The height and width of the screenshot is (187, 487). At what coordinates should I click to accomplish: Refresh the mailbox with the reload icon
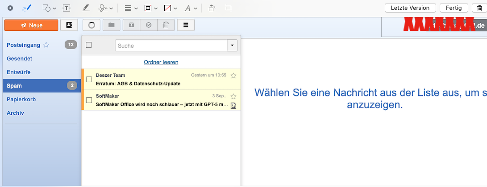92,25
